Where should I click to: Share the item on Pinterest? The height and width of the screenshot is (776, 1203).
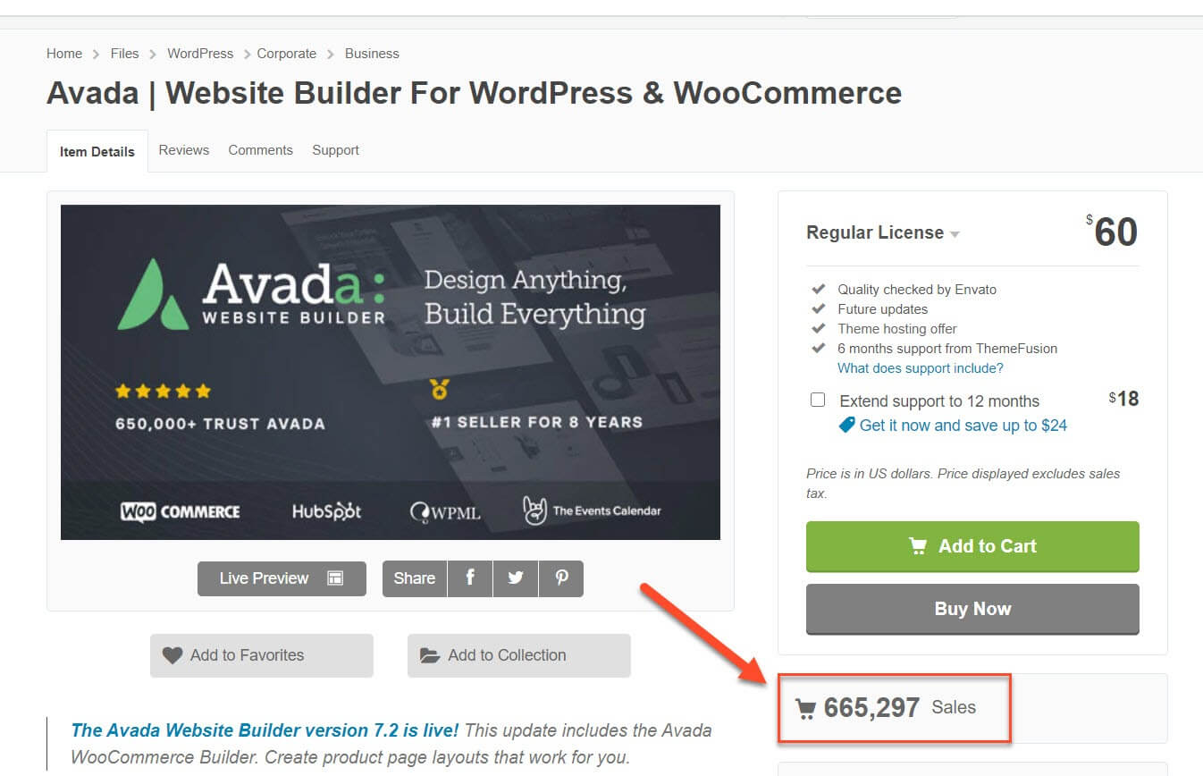tap(561, 578)
